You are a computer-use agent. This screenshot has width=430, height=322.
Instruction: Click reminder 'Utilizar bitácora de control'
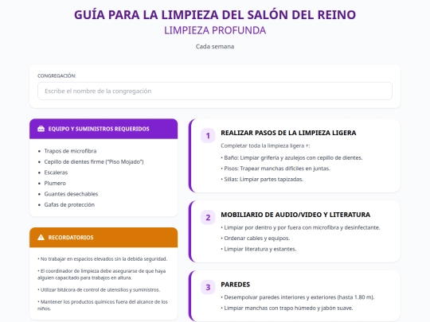pos(99,289)
